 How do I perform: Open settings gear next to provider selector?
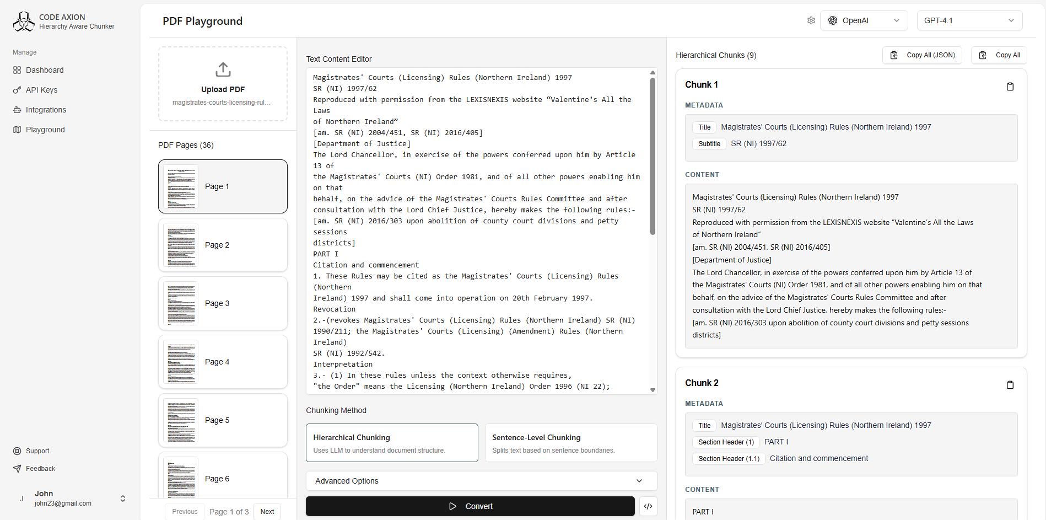pyautogui.click(x=811, y=20)
